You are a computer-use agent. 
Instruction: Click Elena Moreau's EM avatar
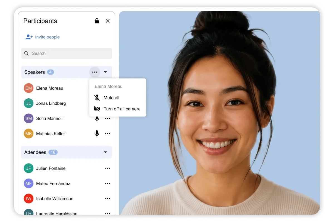click(x=29, y=88)
